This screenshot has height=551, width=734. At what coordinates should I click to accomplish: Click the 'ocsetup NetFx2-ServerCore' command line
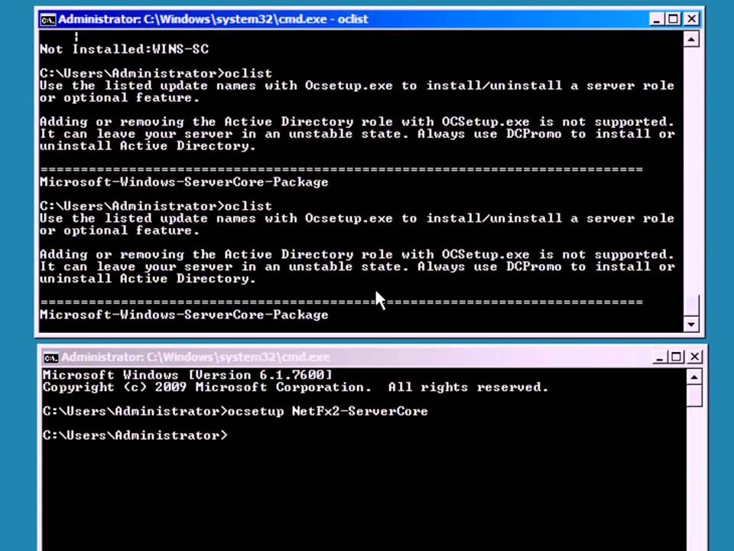click(x=235, y=412)
